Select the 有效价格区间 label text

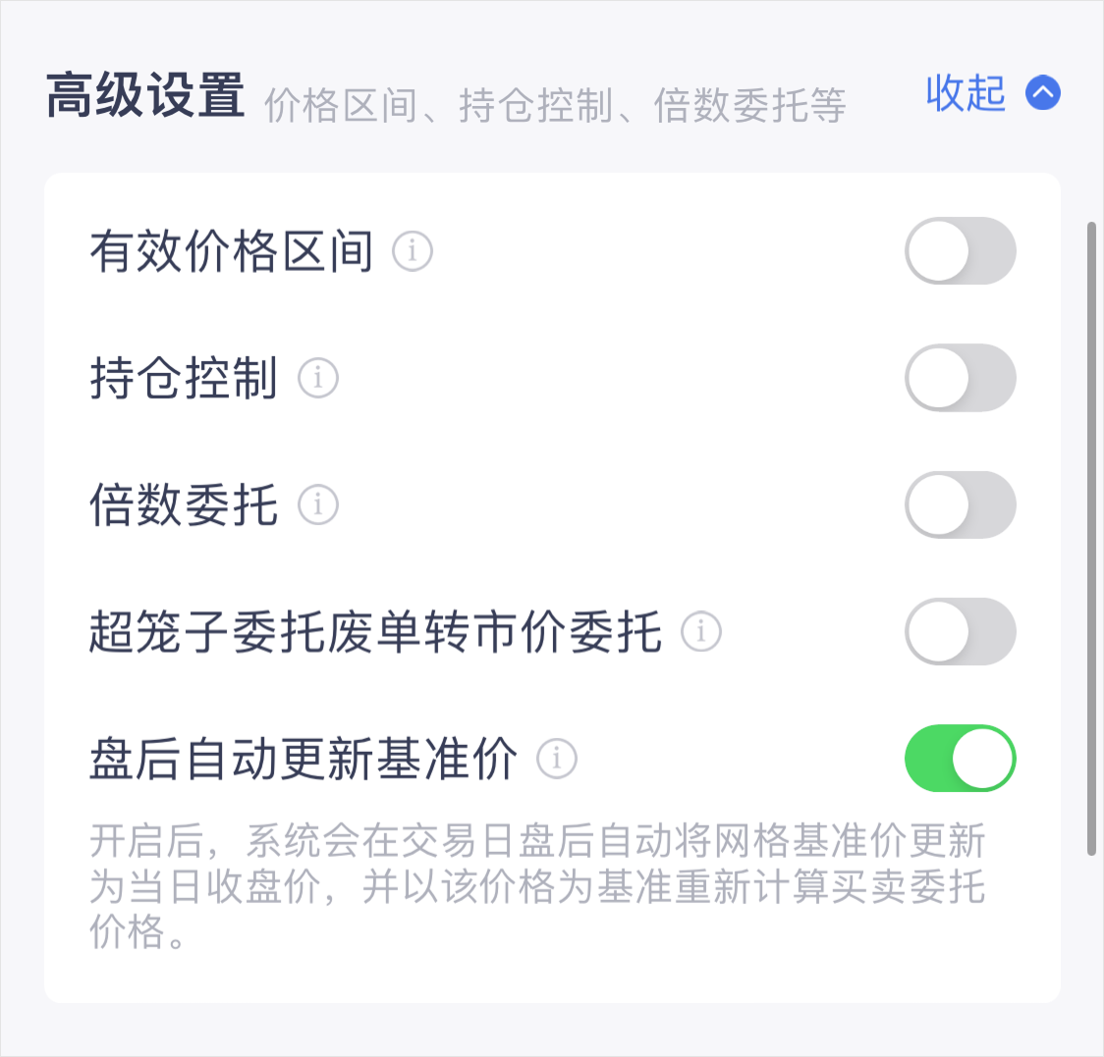click(x=232, y=251)
